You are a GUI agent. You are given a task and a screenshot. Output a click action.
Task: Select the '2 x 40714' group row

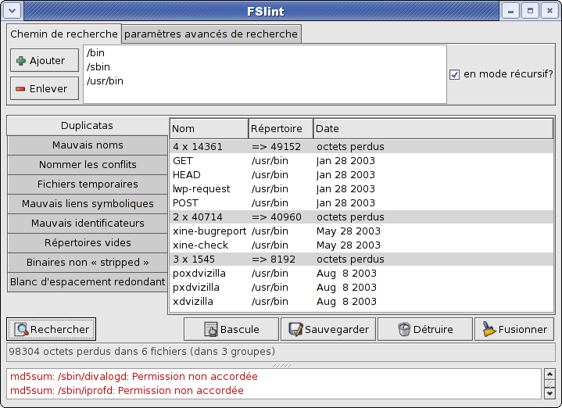click(361, 217)
